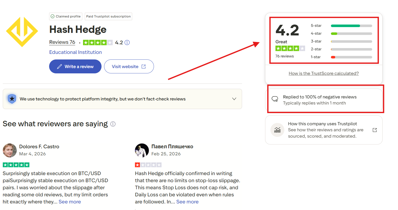Click the platform integrity notice text
Viewport: 398px width, 210px height.
(103, 99)
